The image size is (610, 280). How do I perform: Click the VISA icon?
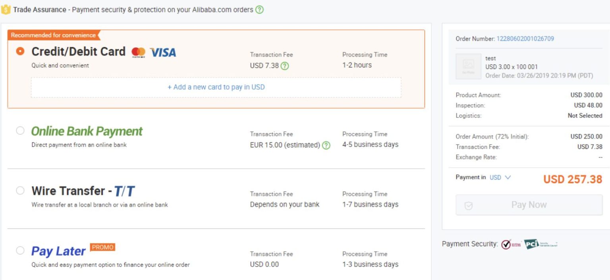coord(162,52)
